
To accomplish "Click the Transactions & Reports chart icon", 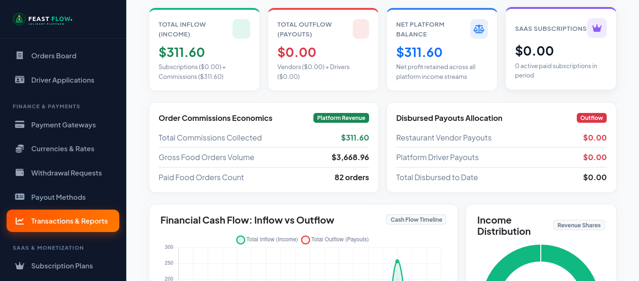I will 20,221.
